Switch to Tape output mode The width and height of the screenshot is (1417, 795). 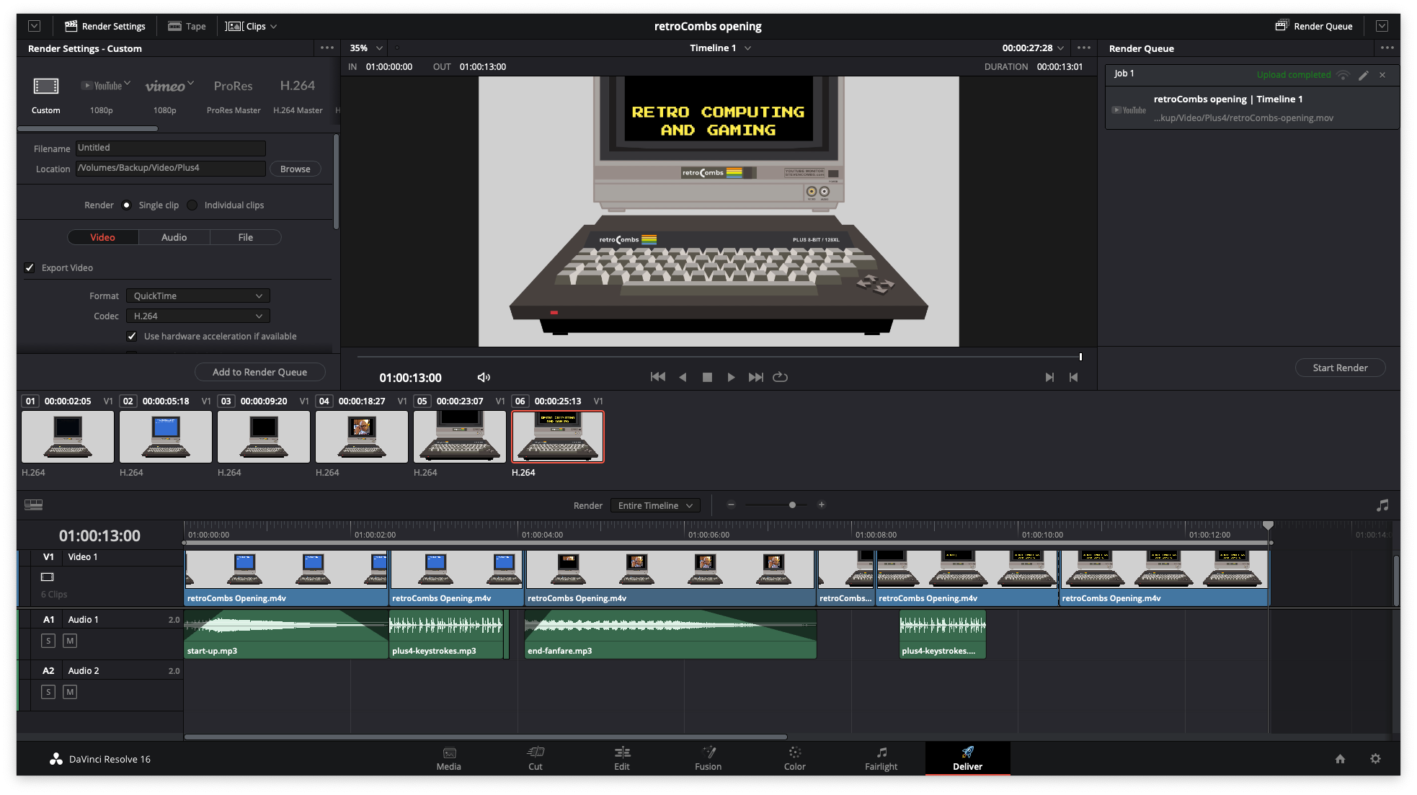187,26
